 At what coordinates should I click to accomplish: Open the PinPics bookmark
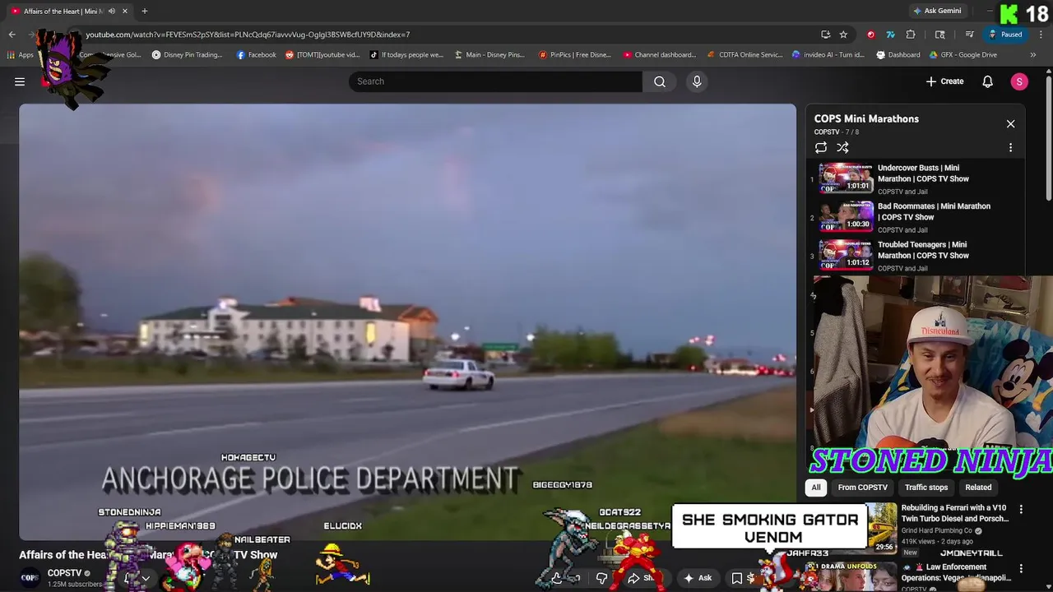pyautogui.click(x=575, y=55)
